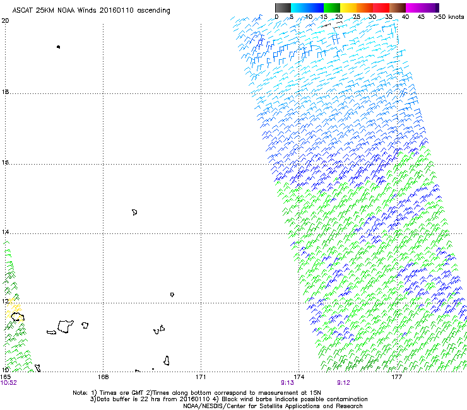Click the solid black island dot near 19N
Image resolution: width=467 pixels, height=410 pixels.
(x=58, y=47)
